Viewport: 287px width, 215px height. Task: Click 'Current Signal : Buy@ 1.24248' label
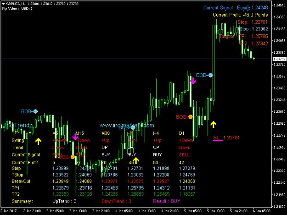tap(236, 8)
